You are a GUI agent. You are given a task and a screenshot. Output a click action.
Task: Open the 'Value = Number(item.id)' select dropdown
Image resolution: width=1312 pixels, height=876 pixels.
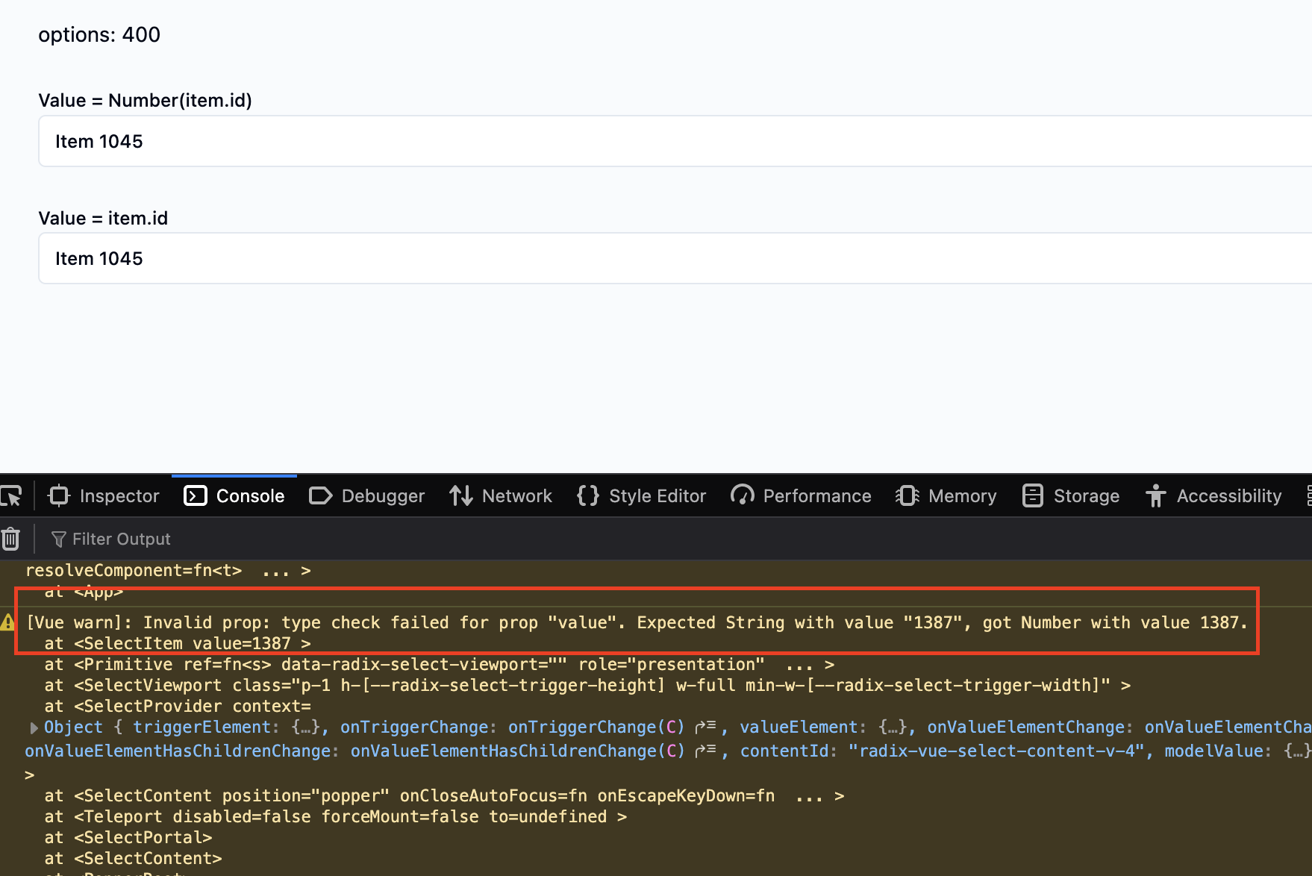click(672, 141)
